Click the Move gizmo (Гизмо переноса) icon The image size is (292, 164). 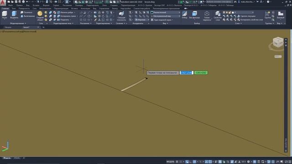click(x=207, y=16)
